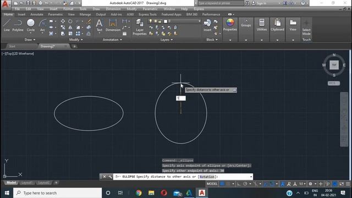This screenshot has height=198, width=352.
Task: Open recent commands arrow in command line
Action: click(251, 177)
